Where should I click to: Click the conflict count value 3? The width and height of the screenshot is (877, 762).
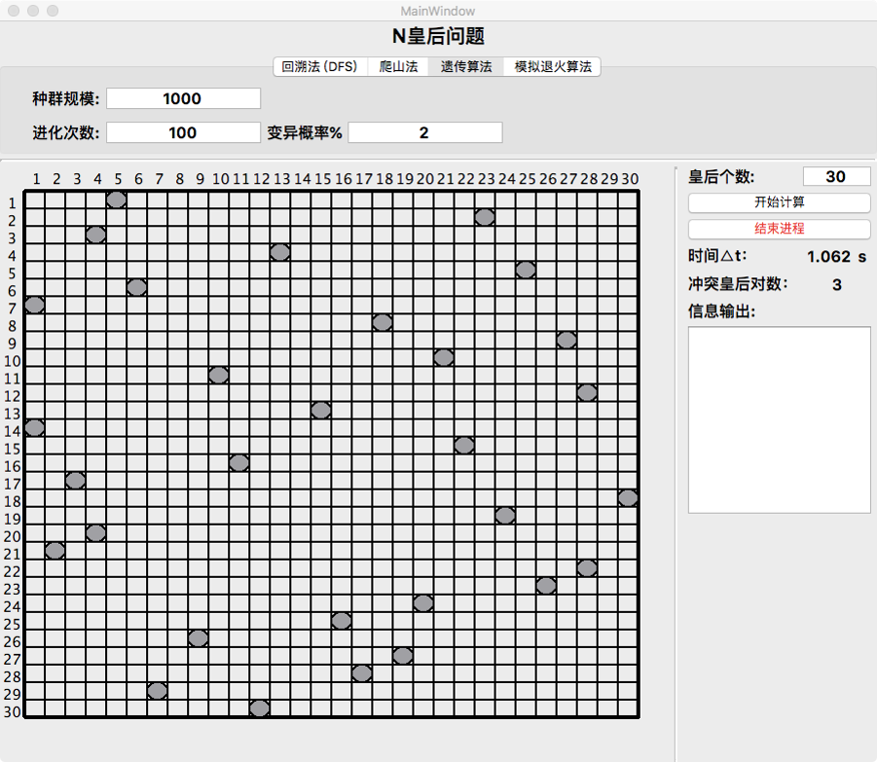coord(837,285)
